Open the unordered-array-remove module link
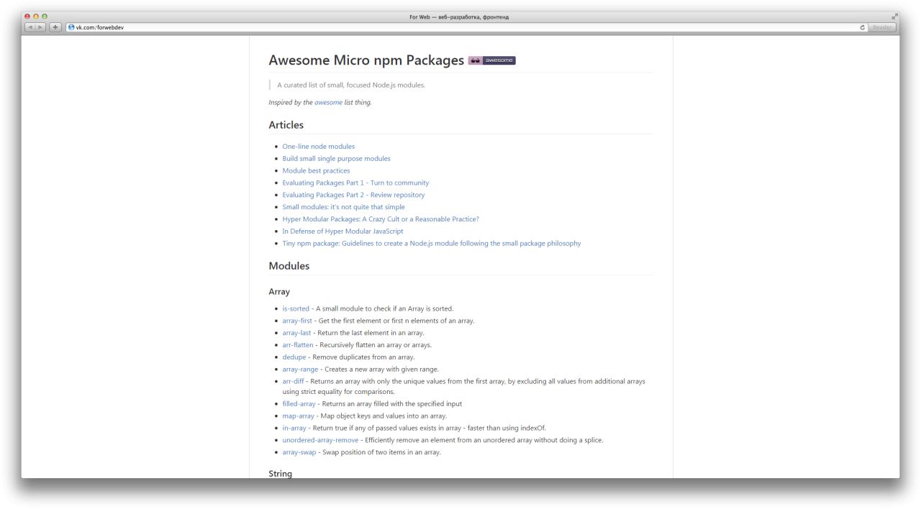921x509 pixels. tap(320, 440)
